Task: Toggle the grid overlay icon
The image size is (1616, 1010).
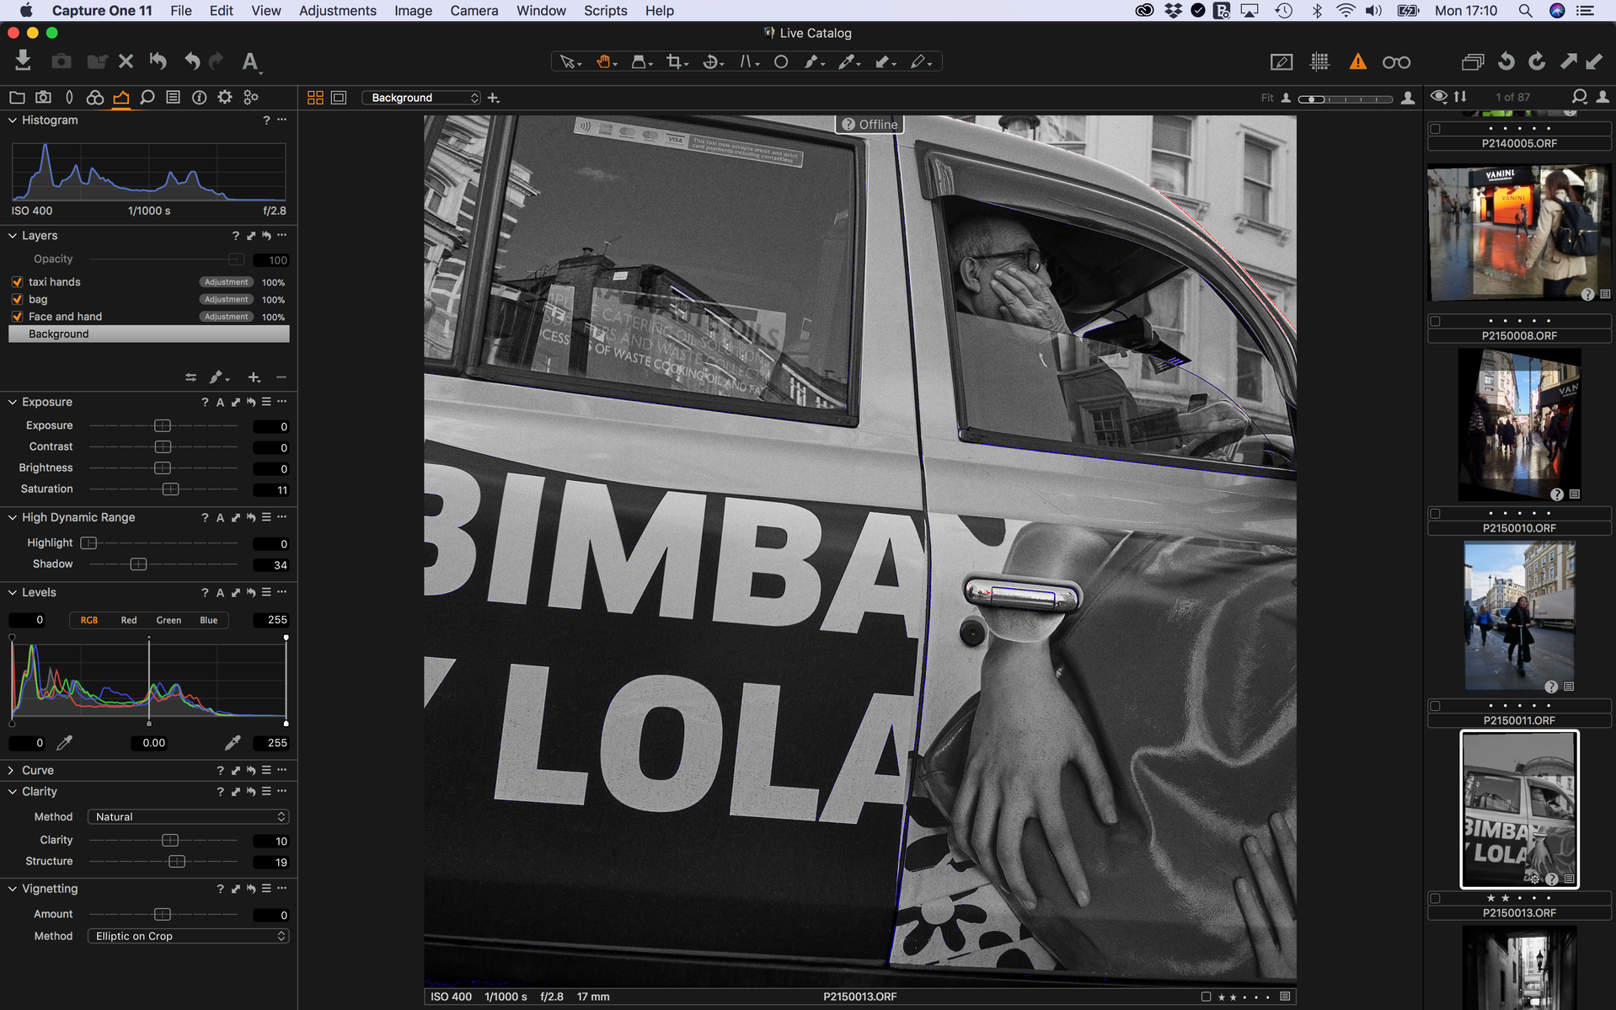Action: 1319,61
